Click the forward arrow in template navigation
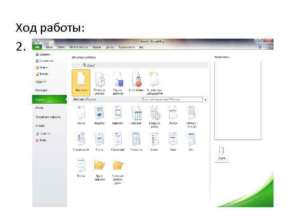This screenshot has width=297, height=222. [x=79, y=65]
